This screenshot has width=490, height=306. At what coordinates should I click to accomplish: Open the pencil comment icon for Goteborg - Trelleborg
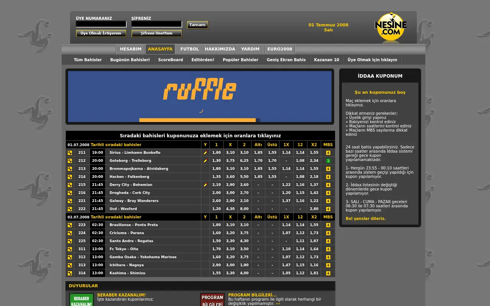click(x=205, y=161)
